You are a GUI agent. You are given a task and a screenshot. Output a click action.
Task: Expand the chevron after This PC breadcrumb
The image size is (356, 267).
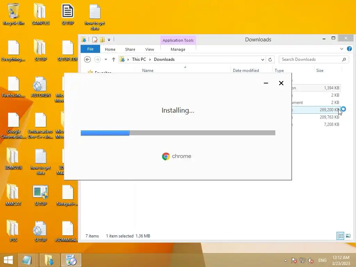tap(150, 59)
